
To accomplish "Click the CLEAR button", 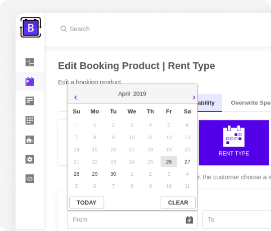I will tap(178, 202).
